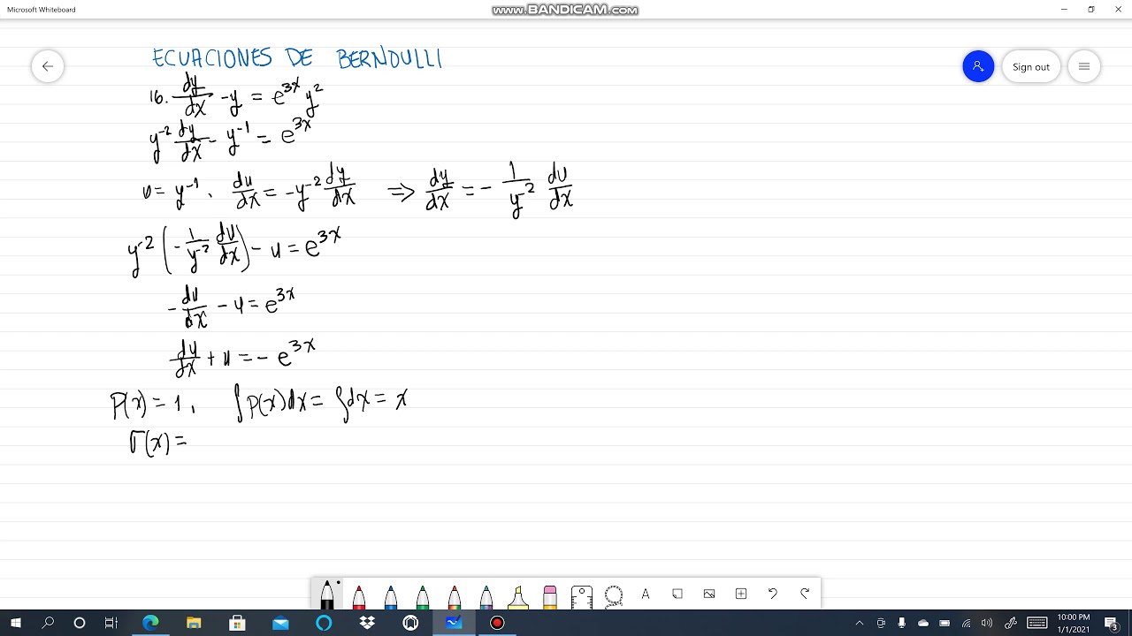Open the Meet Now tray icon
This screenshot has width=1132, height=636.
pyautogui.click(x=881, y=623)
